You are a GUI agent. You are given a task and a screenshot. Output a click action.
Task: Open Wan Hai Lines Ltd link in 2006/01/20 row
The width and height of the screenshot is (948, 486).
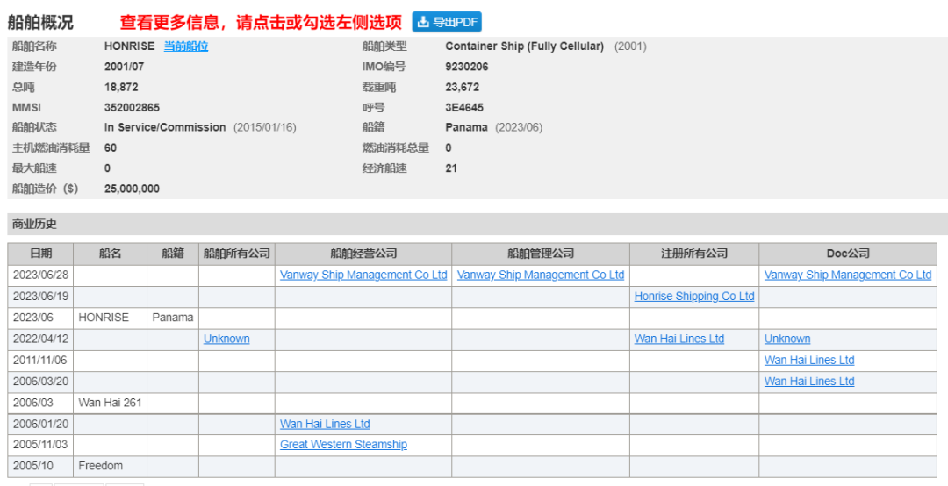[x=325, y=425]
